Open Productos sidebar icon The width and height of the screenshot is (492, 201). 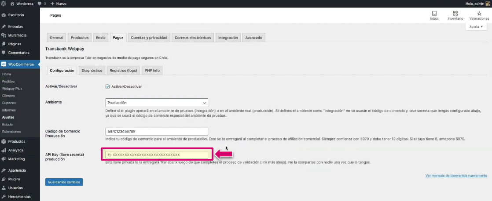4,141
